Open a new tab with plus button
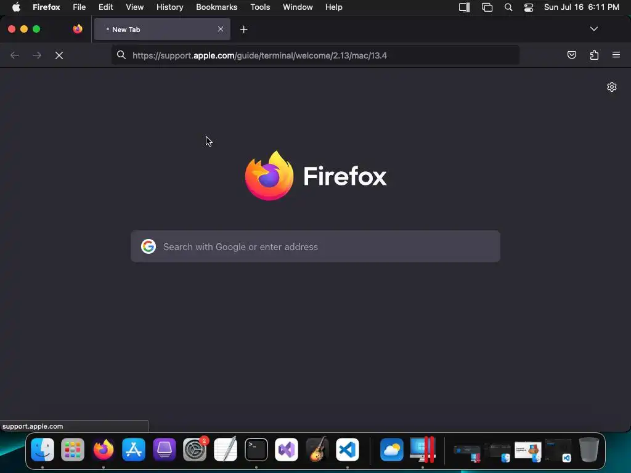631x473 pixels. tap(243, 30)
